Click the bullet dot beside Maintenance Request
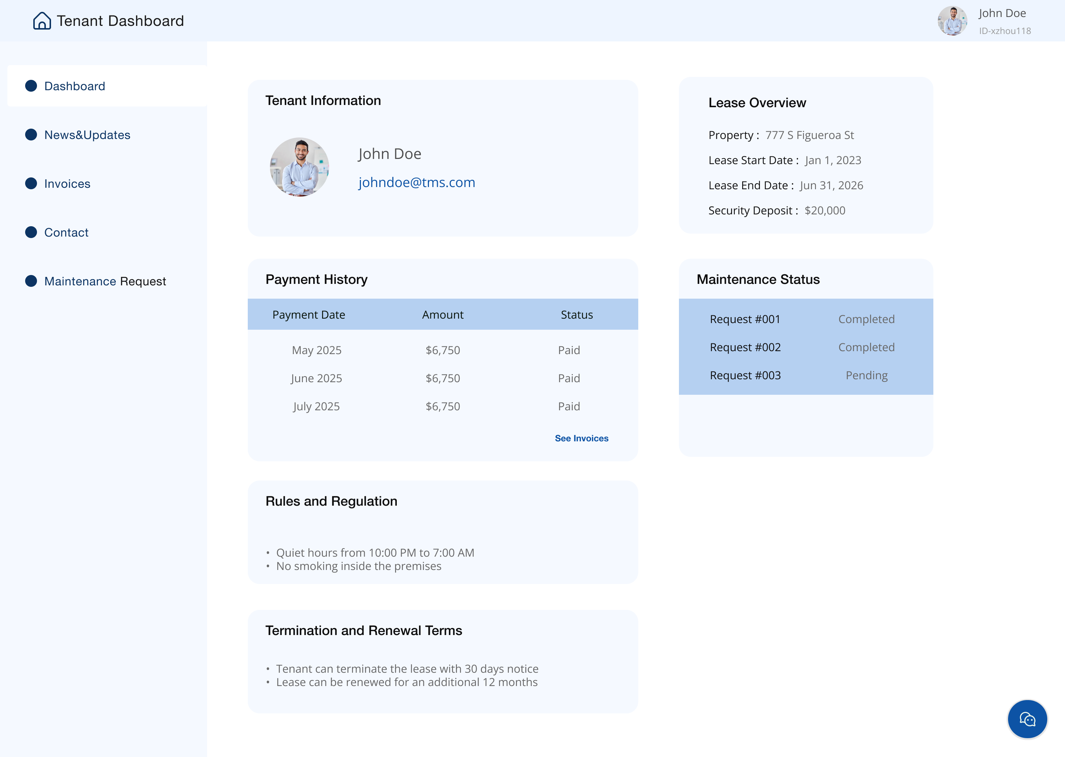This screenshot has height=757, width=1065. pos(31,281)
